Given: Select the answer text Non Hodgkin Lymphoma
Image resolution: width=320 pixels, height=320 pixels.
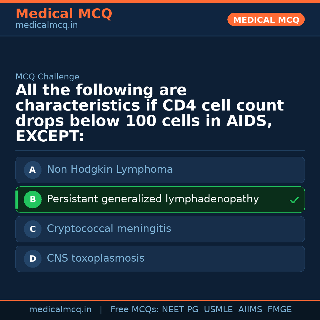Looking at the screenshot, I should pos(110,169).
